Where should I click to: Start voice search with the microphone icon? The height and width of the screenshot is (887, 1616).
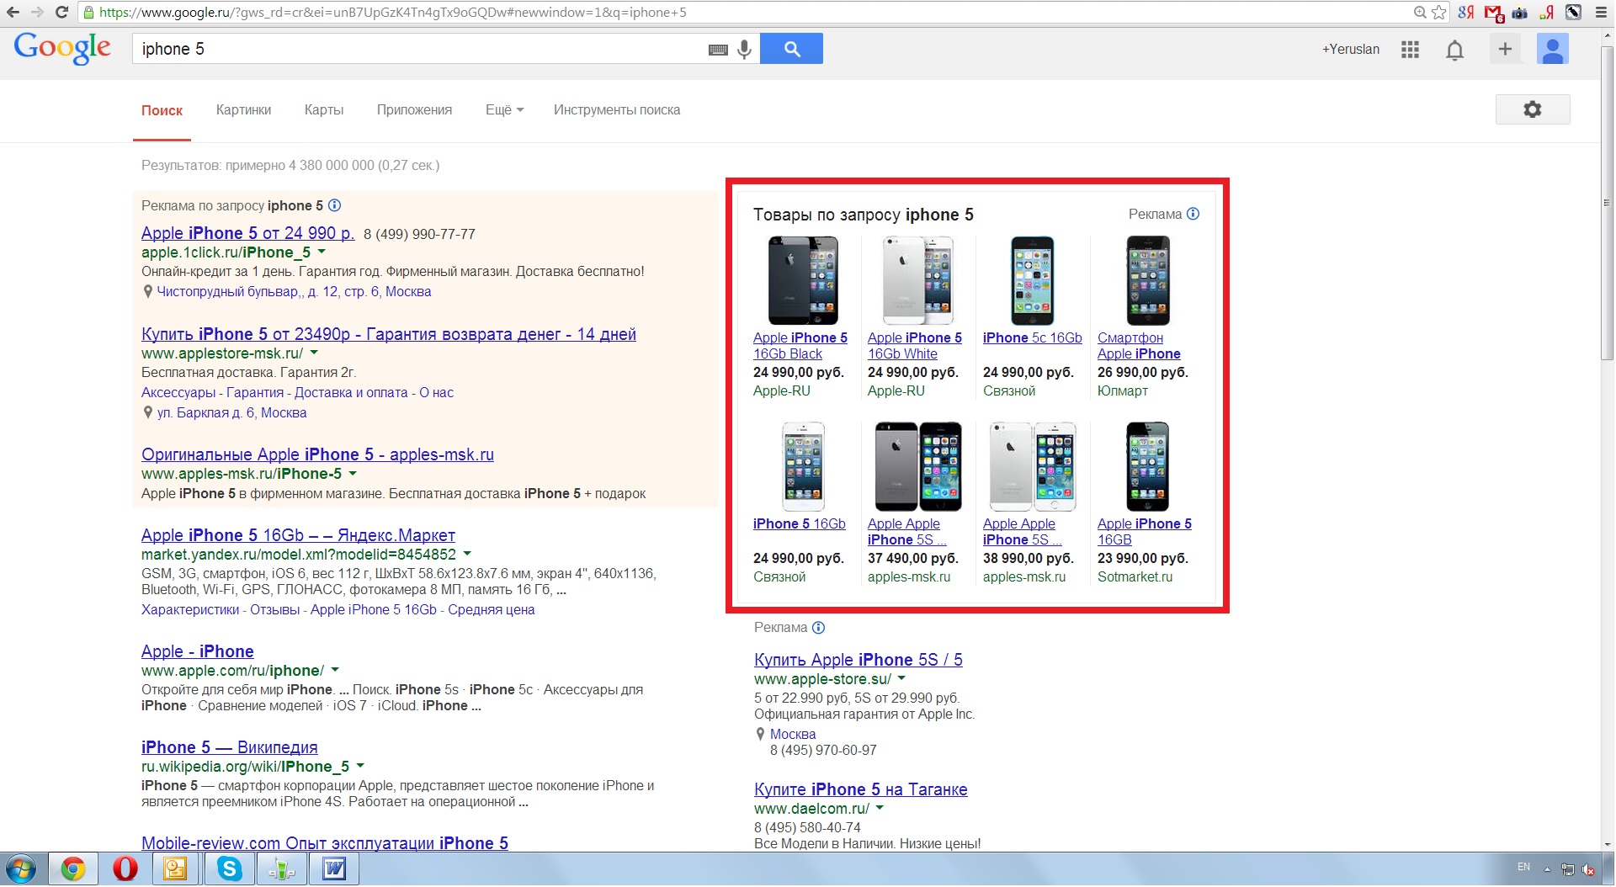(x=744, y=50)
